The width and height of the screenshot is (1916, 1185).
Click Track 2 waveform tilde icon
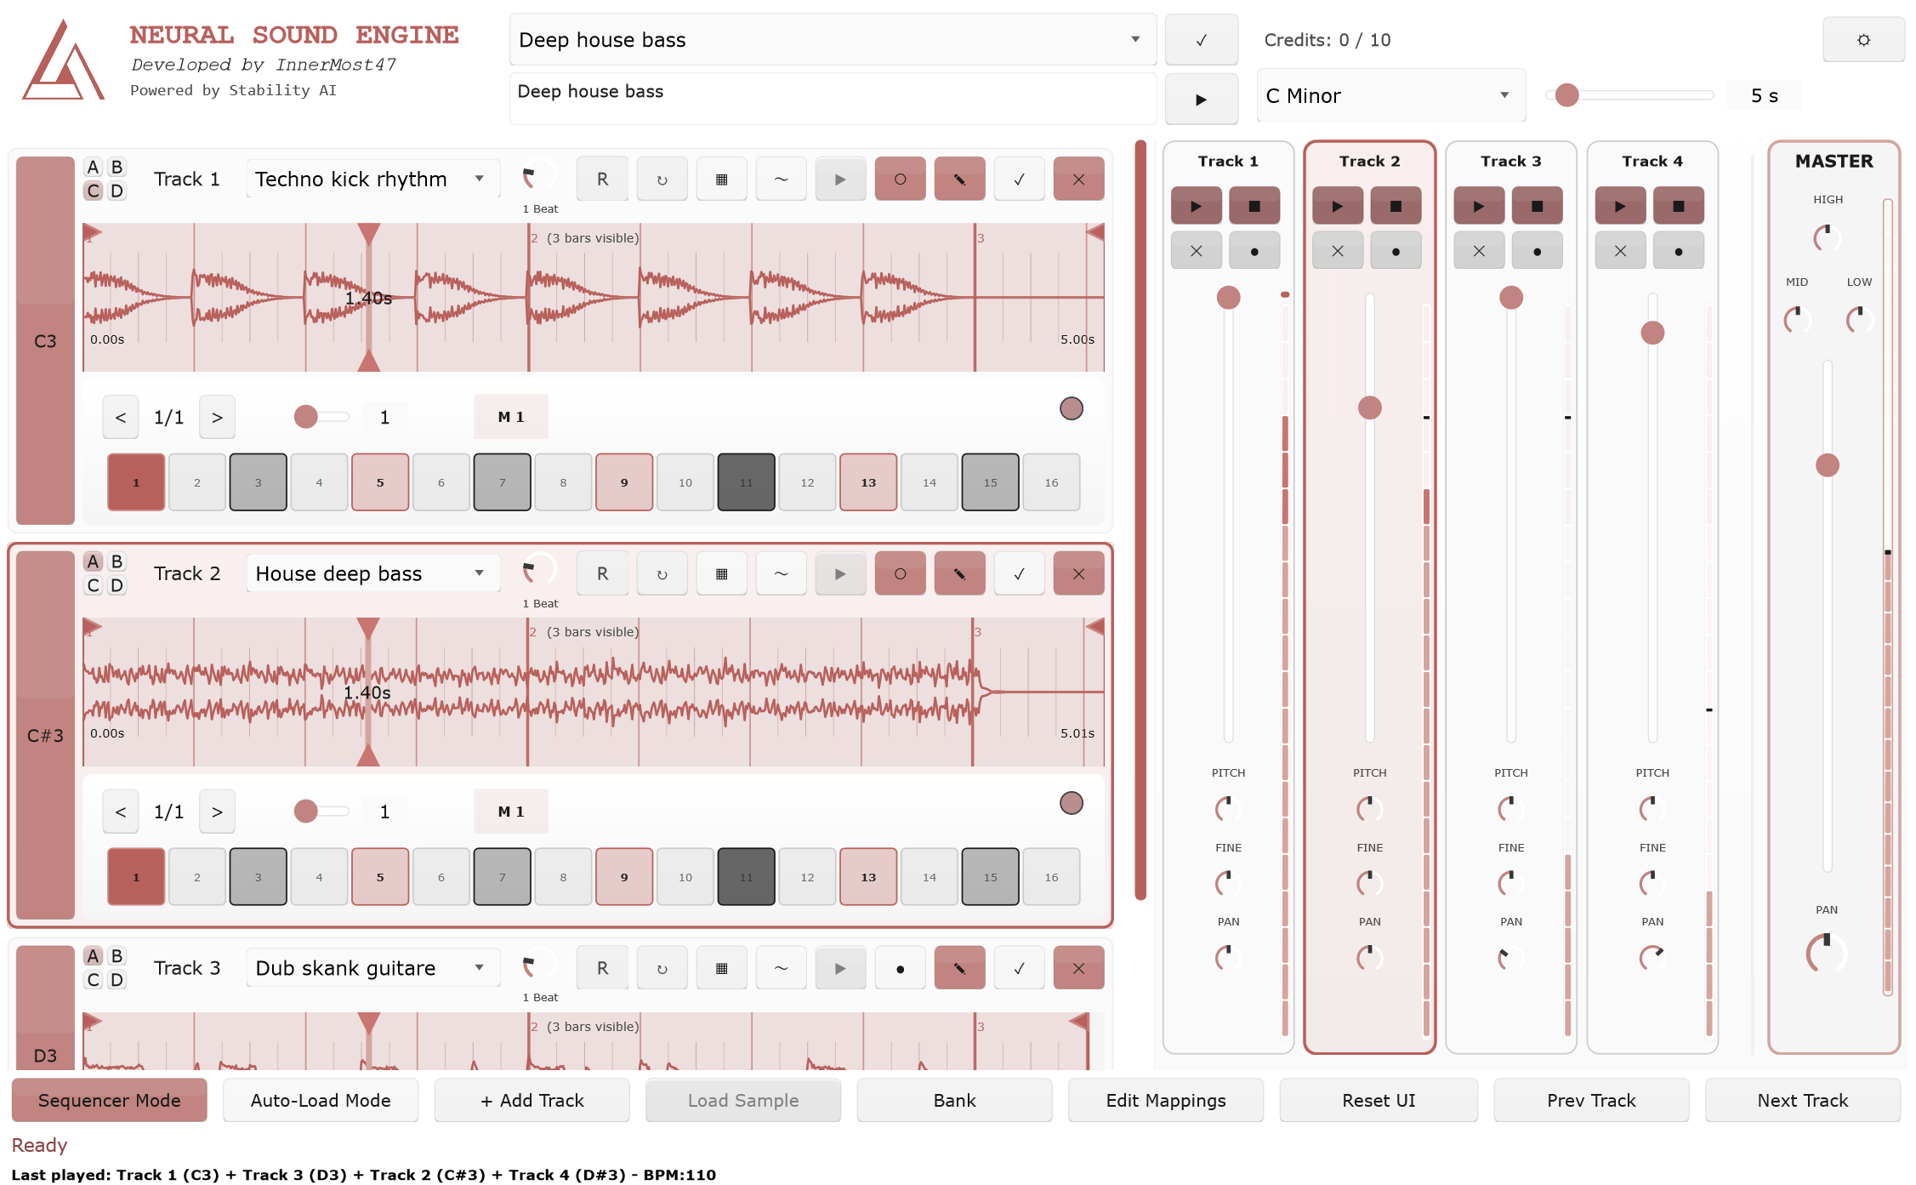(781, 573)
